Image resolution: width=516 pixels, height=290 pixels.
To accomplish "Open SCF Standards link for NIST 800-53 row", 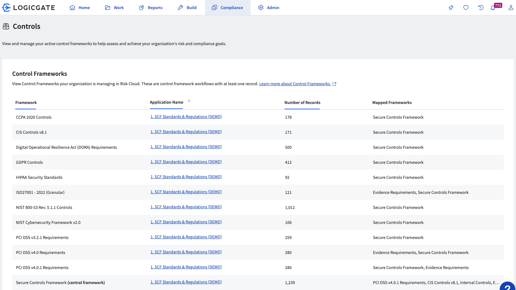I will (186, 207).
